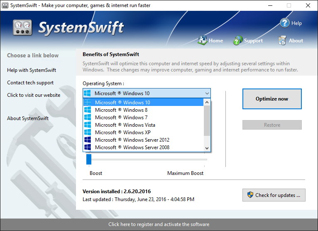Select Microsoft Windows XP option
The image size is (318, 231).
(x=143, y=133)
